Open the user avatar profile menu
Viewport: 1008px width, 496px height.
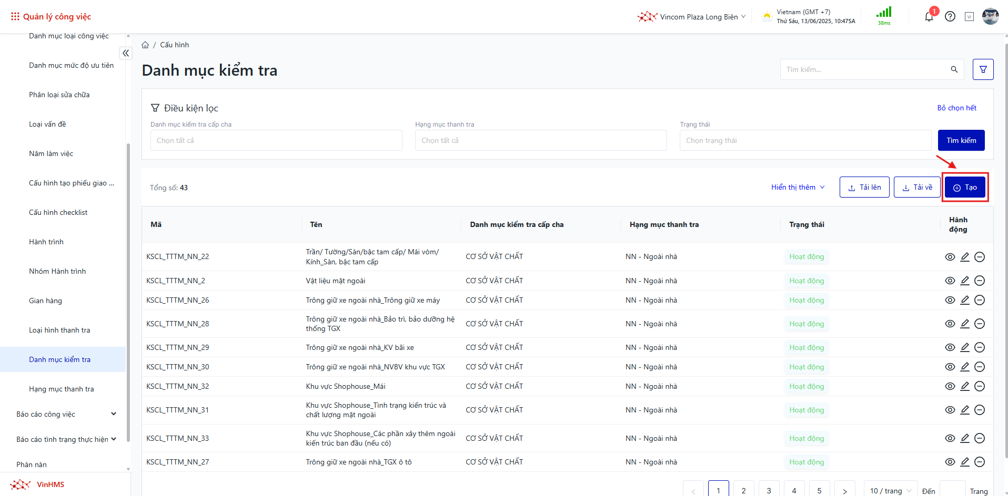pyautogui.click(x=990, y=17)
